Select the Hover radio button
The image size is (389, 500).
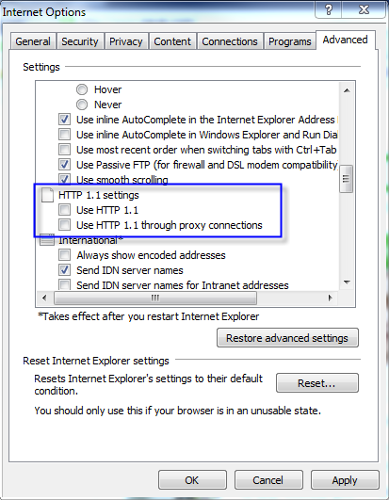tap(82, 89)
